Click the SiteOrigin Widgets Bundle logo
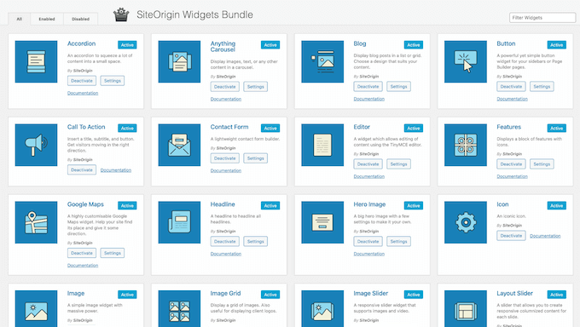Viewport: 580px width, 327px height. tap(121, 14)
